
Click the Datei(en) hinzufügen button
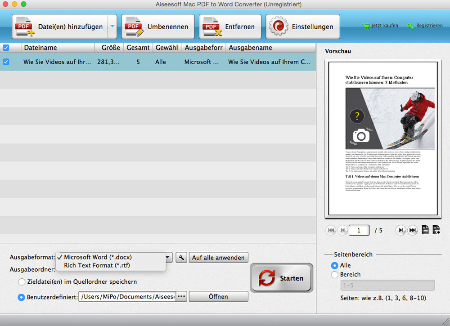click(x=60, y=27)
